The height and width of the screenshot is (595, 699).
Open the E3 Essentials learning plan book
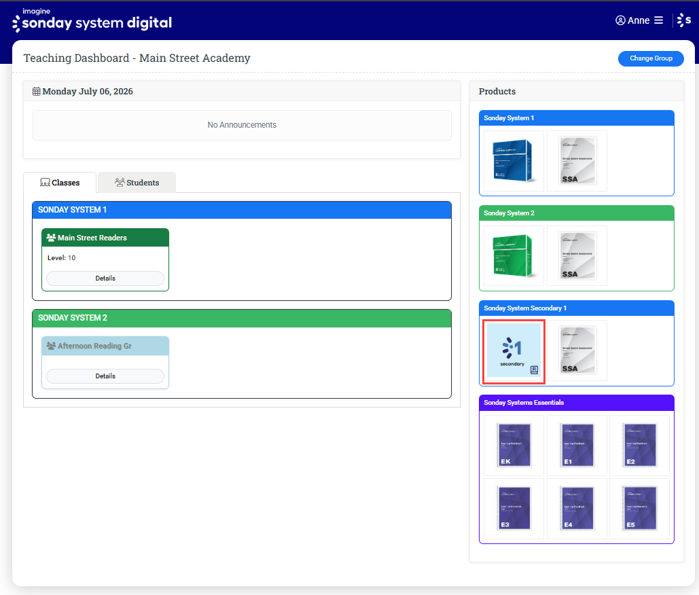point(514,509)
